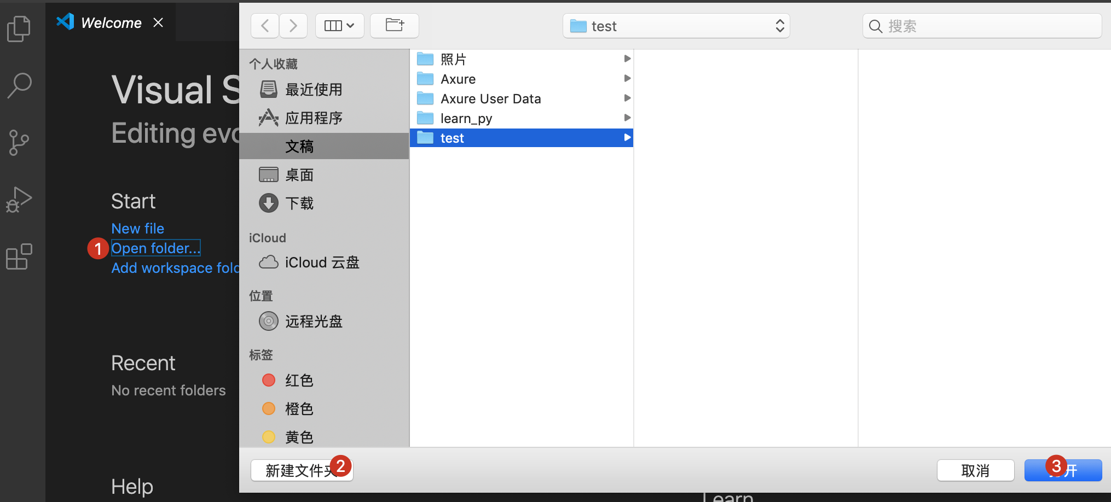
Task: Change the file dialog view mode
Action: 340,26
